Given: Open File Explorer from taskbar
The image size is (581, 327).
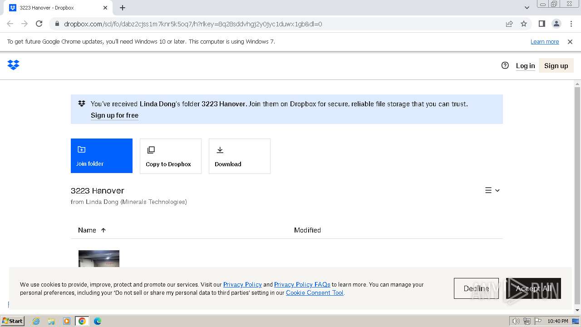Looking at the screenshot, I should (x=51, y=321).
